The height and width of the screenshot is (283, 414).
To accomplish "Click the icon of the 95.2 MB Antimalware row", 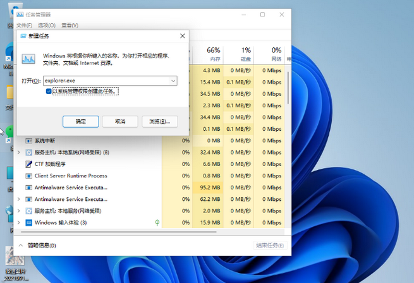I will [x=28, y=188].
